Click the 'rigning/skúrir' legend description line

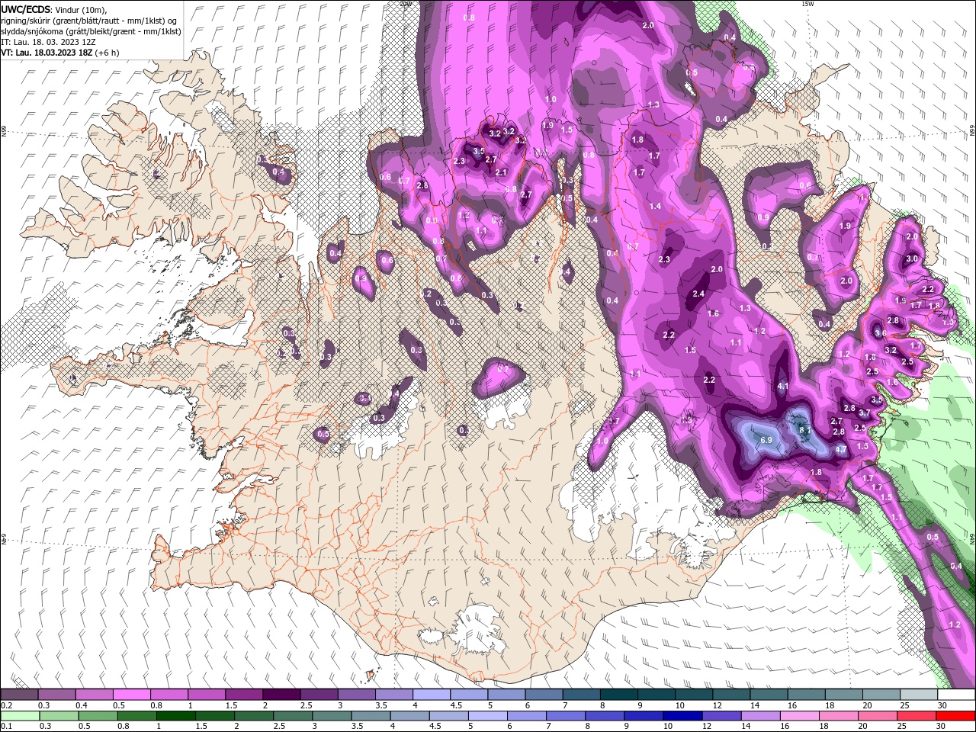[x=90, y=21]
